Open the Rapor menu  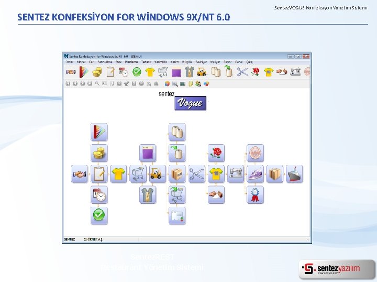(x=227, y=62)
